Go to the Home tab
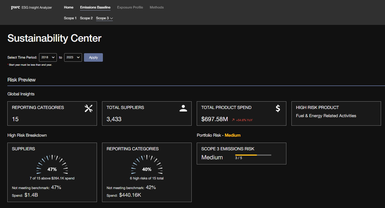Viewport: 385px width, 208px height. 69,7
